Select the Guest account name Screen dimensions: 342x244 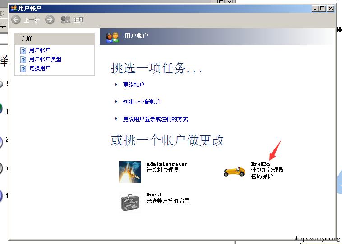click(154, 194)
